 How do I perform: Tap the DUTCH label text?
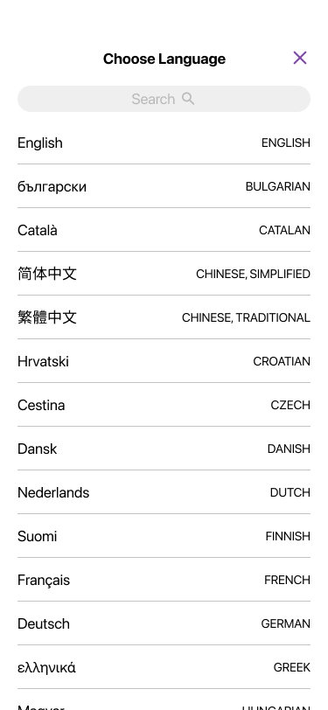[290, 492]
